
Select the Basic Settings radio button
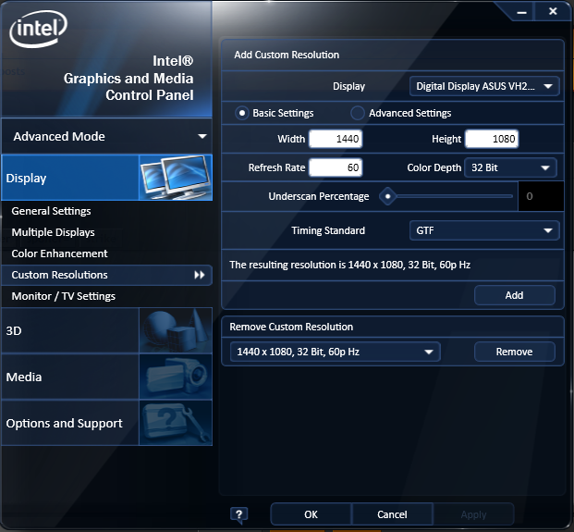[x=242, y=113]
